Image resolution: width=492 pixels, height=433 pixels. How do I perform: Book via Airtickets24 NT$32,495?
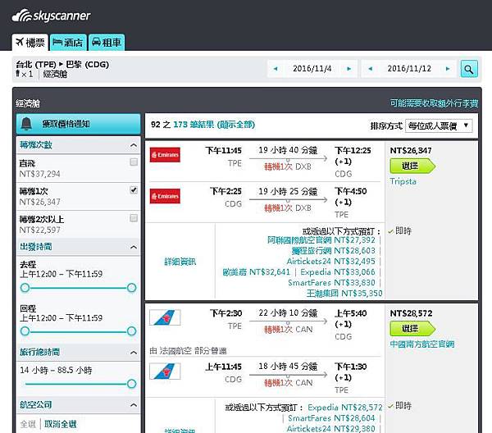coord(330,262)
